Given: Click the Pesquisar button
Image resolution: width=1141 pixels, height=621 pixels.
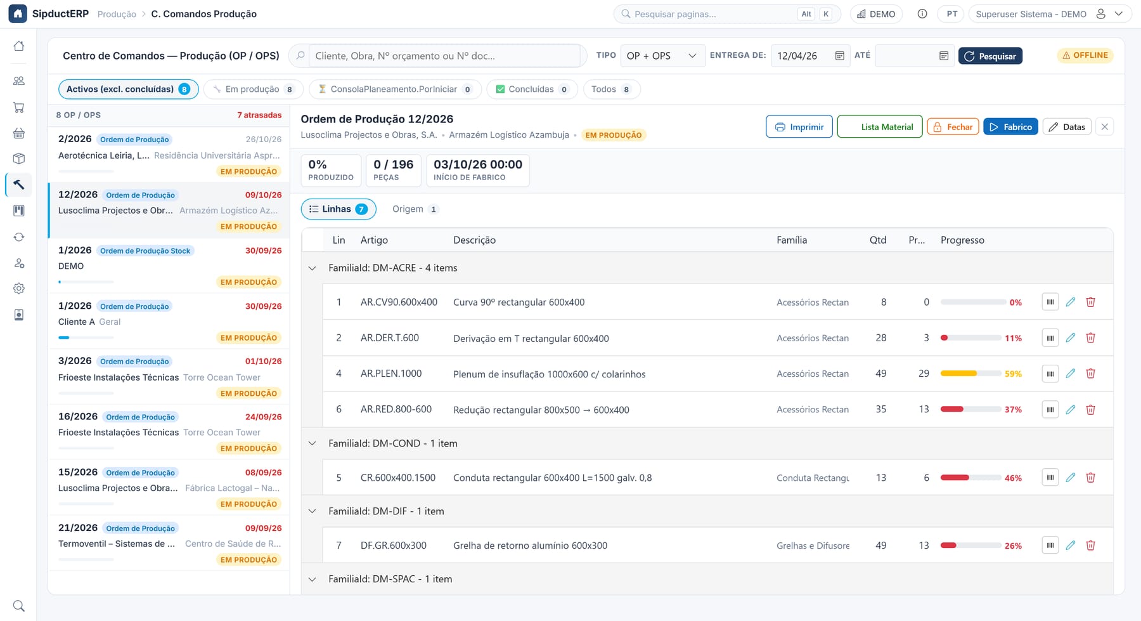Looking at the screenshot, I should coord(990,56).
